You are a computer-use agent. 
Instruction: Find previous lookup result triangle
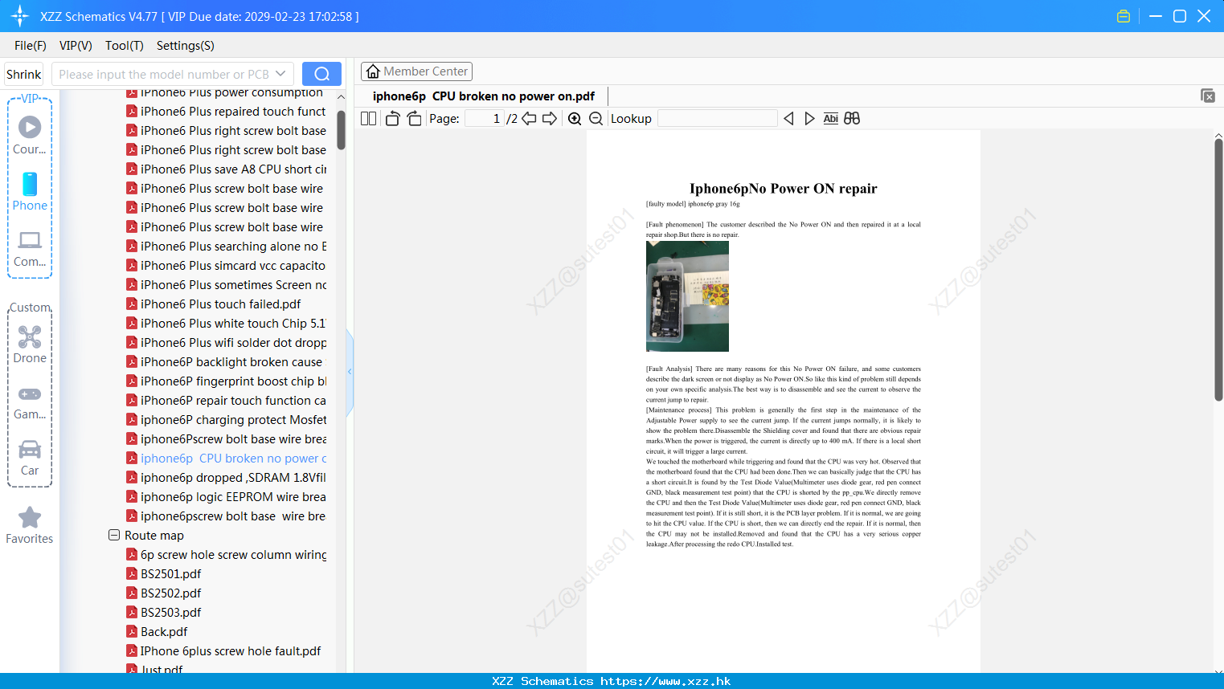[788, 119]
